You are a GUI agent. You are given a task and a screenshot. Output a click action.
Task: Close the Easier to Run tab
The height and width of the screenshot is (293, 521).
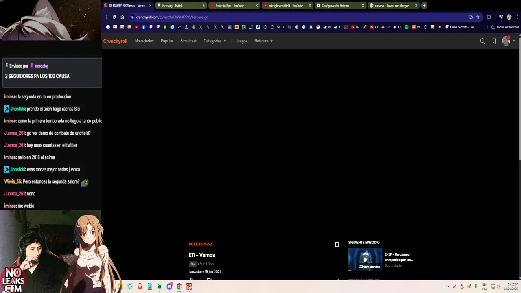[257, 6]
